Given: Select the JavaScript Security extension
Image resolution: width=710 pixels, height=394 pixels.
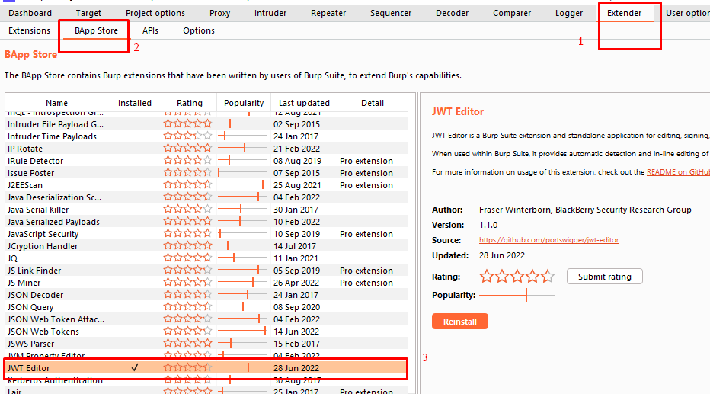Looking at the screenshot, I should [x=206, y=234].
